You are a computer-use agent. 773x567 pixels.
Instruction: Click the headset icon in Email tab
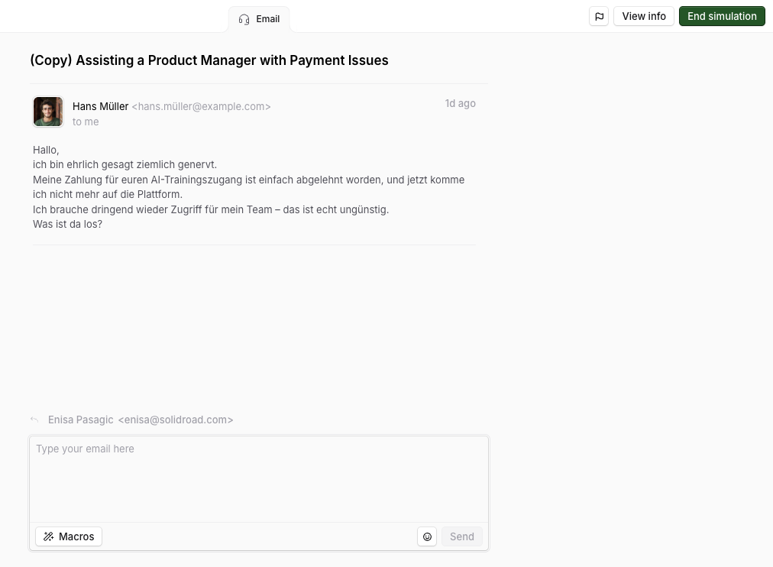click(x=244, y=19)
